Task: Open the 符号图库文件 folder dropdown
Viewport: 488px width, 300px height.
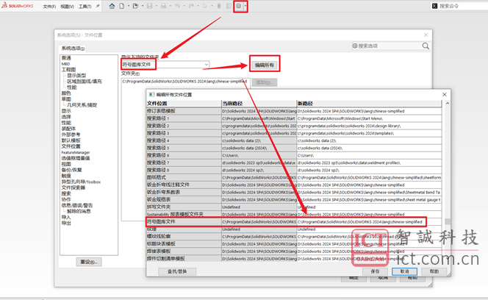Action: 206,65
